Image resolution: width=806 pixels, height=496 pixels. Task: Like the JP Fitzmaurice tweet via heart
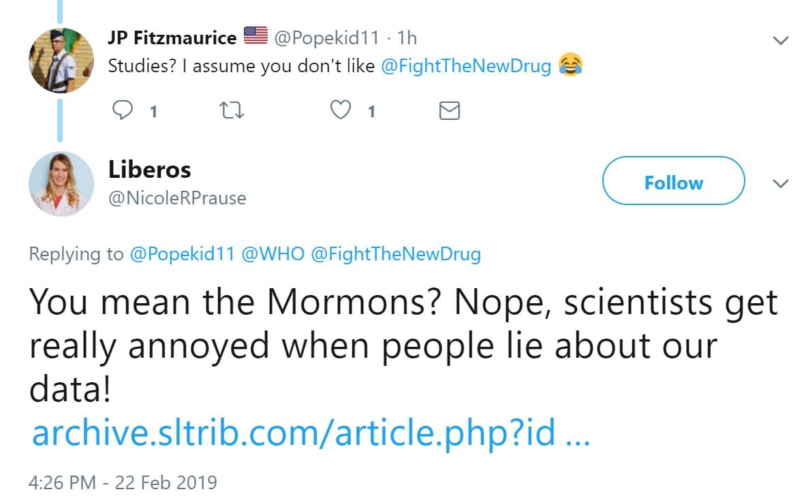click(341, 110)
